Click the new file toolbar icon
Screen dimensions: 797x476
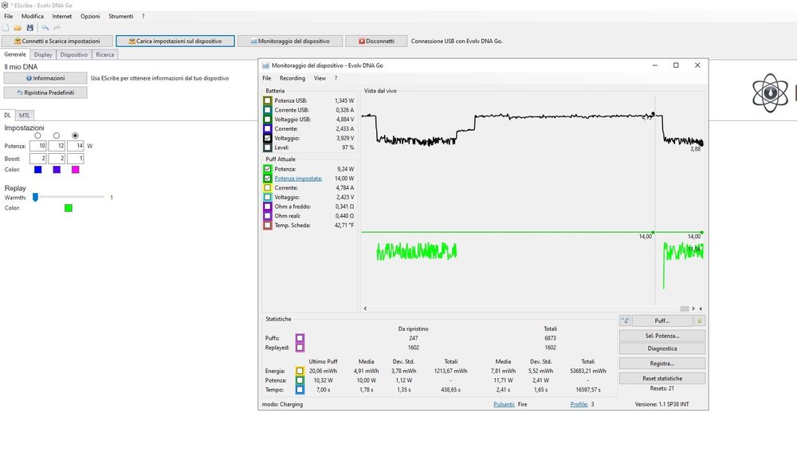tap(6, 28)
